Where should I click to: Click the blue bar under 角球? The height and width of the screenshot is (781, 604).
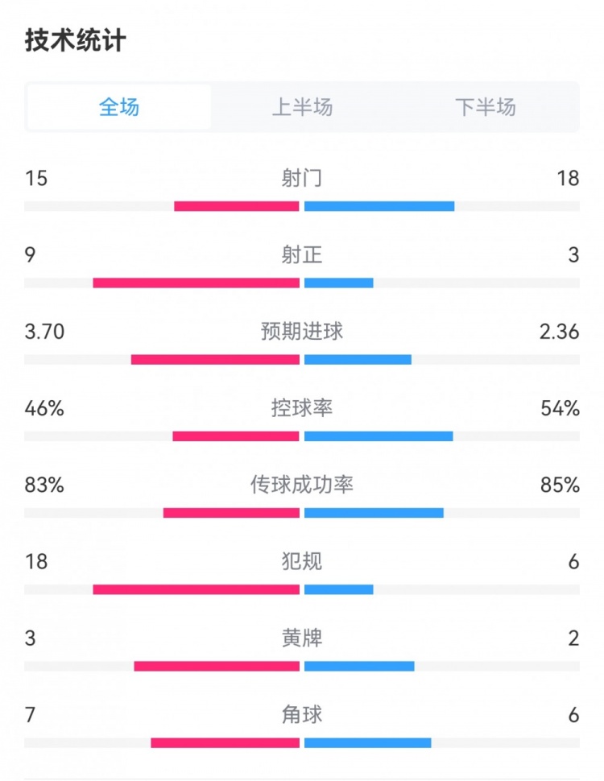(x=367, y=742)
